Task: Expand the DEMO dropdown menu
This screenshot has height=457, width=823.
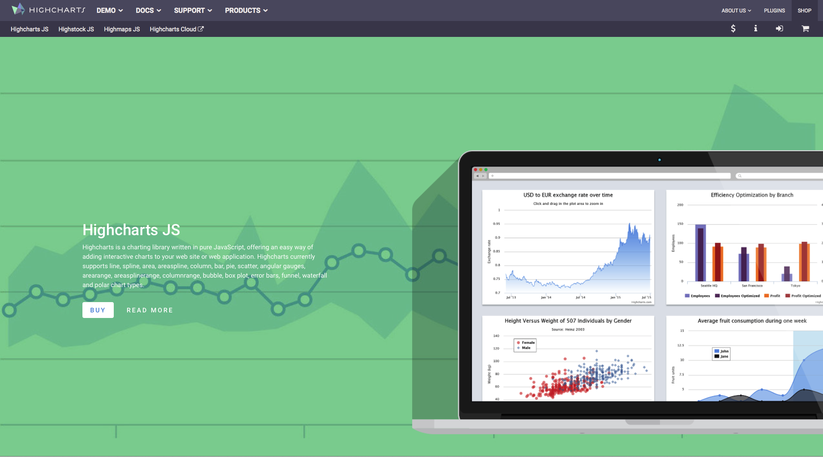Action: tap(110, 10)
